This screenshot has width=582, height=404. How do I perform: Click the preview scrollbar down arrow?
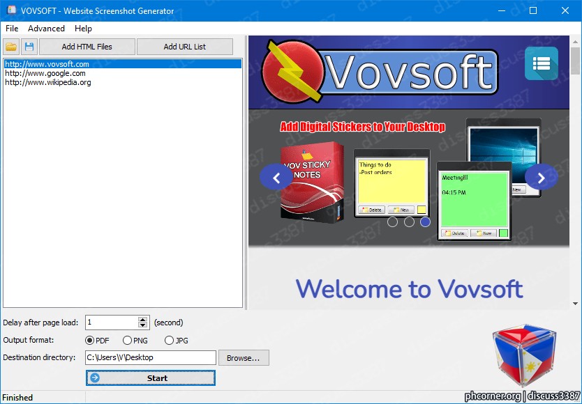pos(575,304)
